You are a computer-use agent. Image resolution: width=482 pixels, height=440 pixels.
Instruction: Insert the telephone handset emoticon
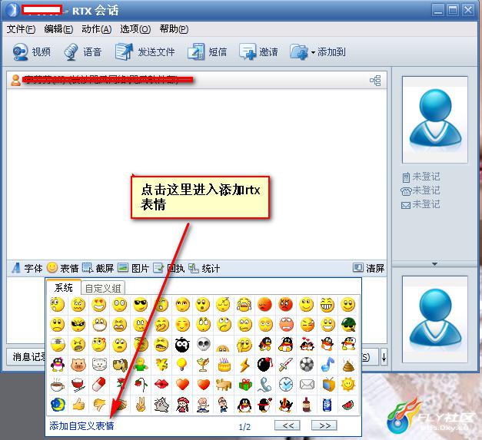point(265,385)
